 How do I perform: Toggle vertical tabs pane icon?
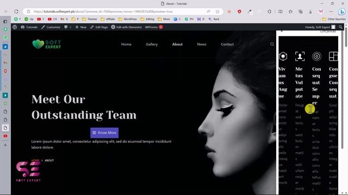(x=5, y=22)
